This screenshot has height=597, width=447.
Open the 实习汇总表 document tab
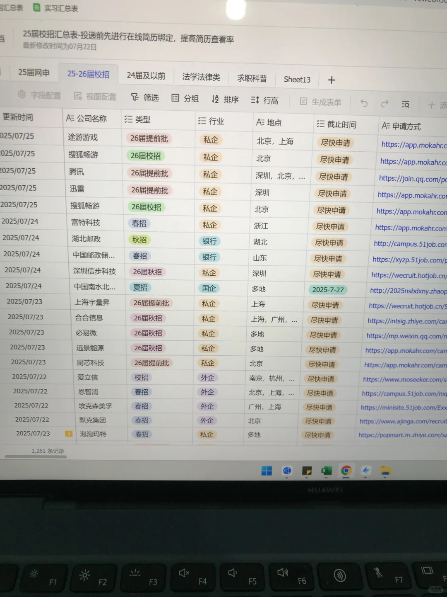56,8
